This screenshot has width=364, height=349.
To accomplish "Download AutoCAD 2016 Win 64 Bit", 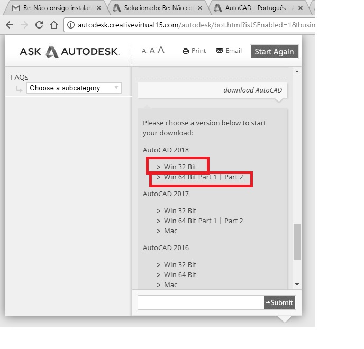I will click(180, 275).
